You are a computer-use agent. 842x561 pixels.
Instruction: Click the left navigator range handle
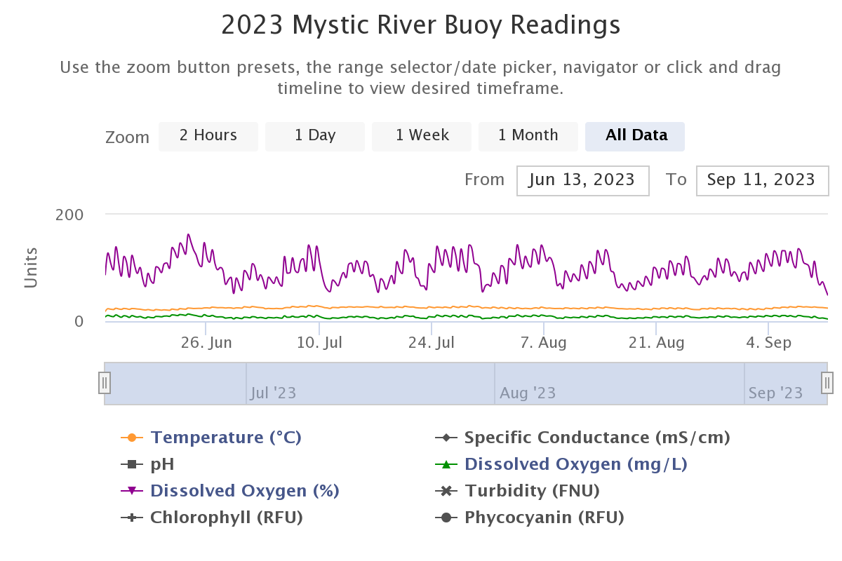click(105, 383)
